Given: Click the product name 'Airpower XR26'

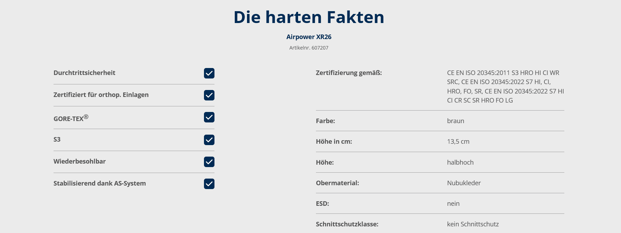Looking at the screenshot, I should (x=309, y=37).
